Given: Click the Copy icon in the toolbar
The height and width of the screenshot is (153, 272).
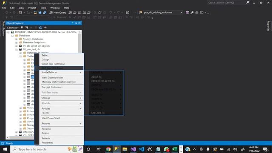Looking at the screenshot, I should tap(100, 12).
